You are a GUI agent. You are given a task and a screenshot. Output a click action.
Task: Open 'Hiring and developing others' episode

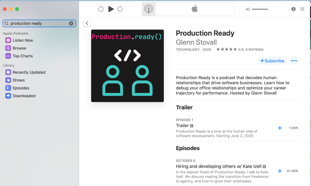point(219,166)
